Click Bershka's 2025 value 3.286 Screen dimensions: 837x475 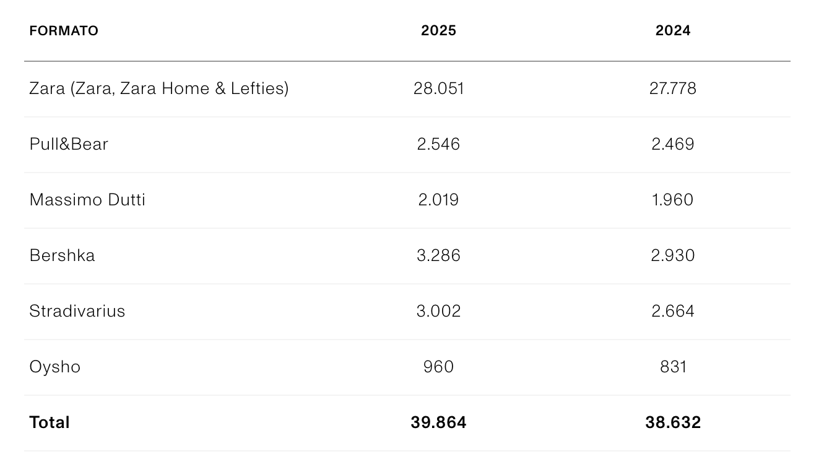point(438,255)
